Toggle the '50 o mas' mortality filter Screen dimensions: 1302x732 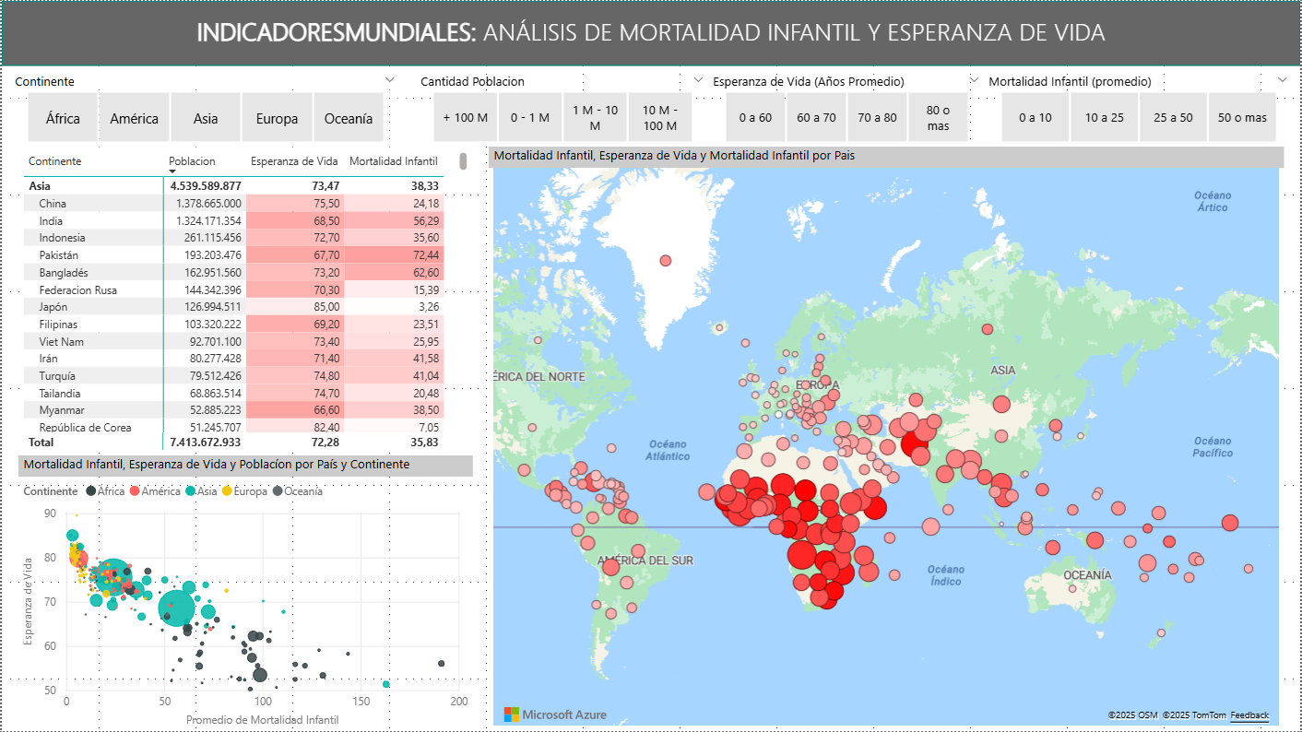click(1242, 117)
